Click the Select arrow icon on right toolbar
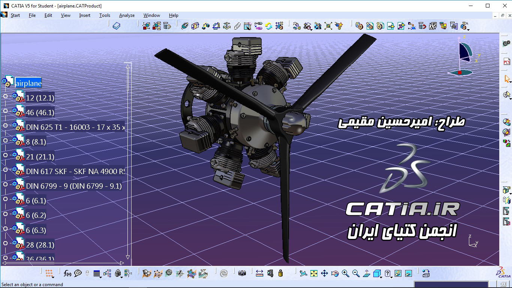The height and width of the screenshot is (288, 512). 507,79
